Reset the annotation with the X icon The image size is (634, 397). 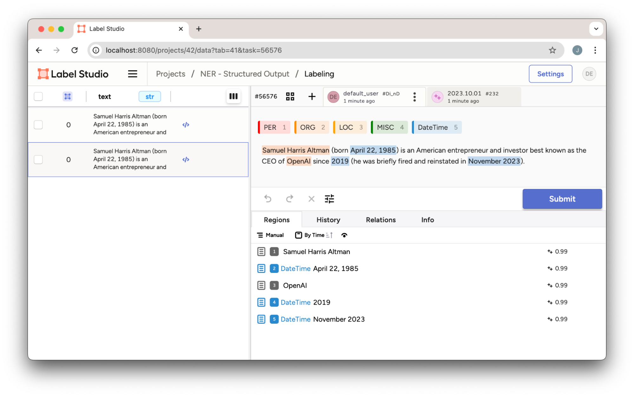(311, 199)
